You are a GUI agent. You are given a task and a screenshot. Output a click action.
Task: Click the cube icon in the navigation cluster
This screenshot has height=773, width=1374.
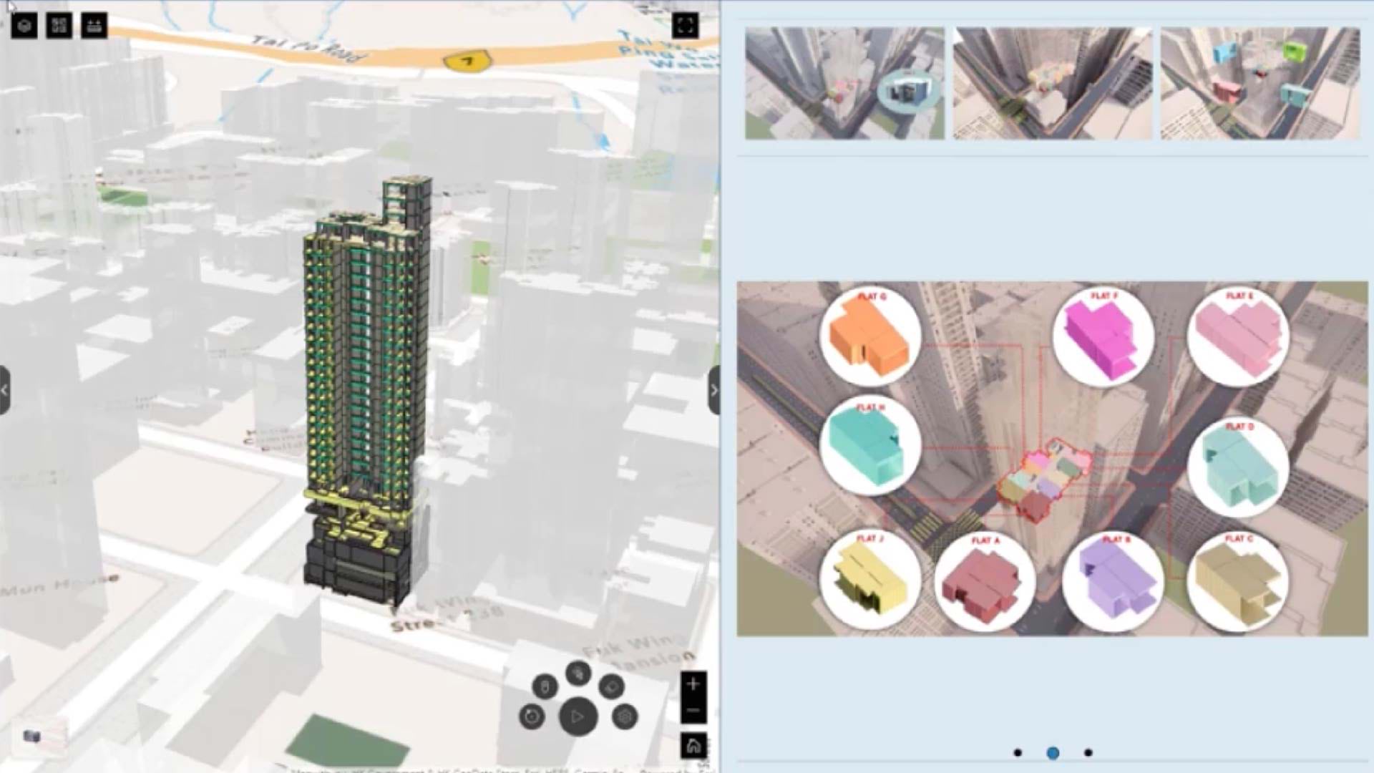(x=625, y=716)
